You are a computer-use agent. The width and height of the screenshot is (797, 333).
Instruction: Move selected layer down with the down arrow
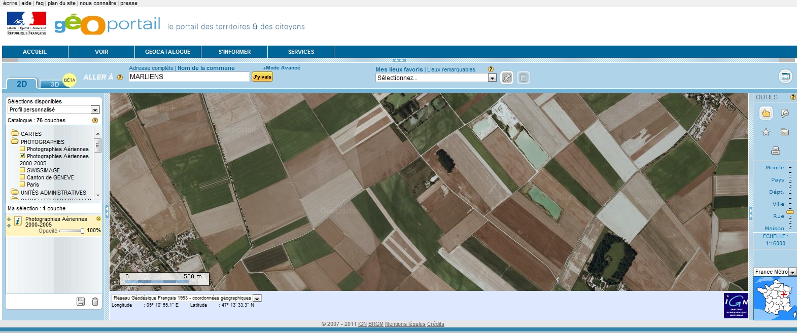9,225
